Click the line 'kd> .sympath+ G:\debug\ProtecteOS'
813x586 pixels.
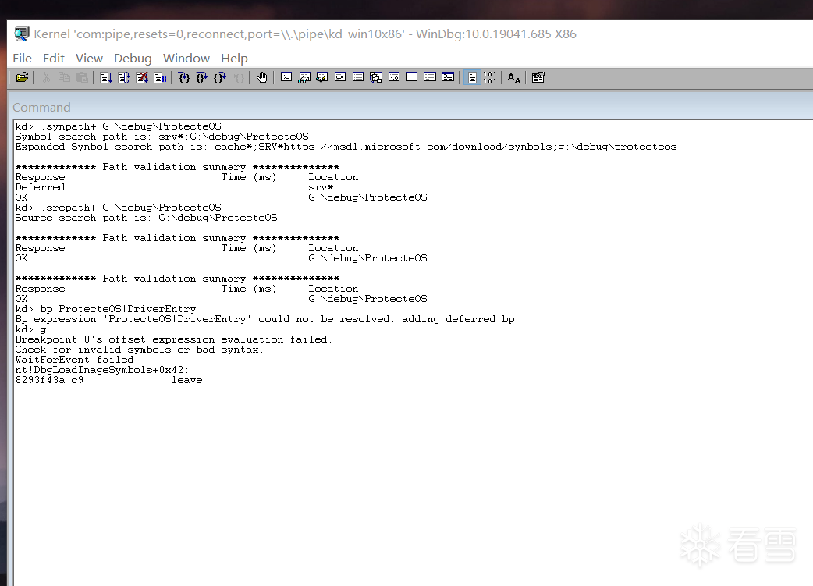point(119,126)
